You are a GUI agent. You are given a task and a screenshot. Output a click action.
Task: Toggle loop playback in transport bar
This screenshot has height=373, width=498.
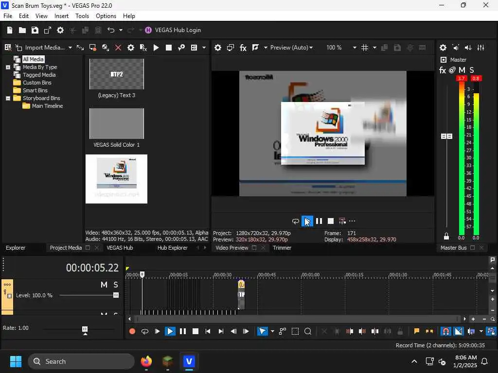[x=145, y=331]
